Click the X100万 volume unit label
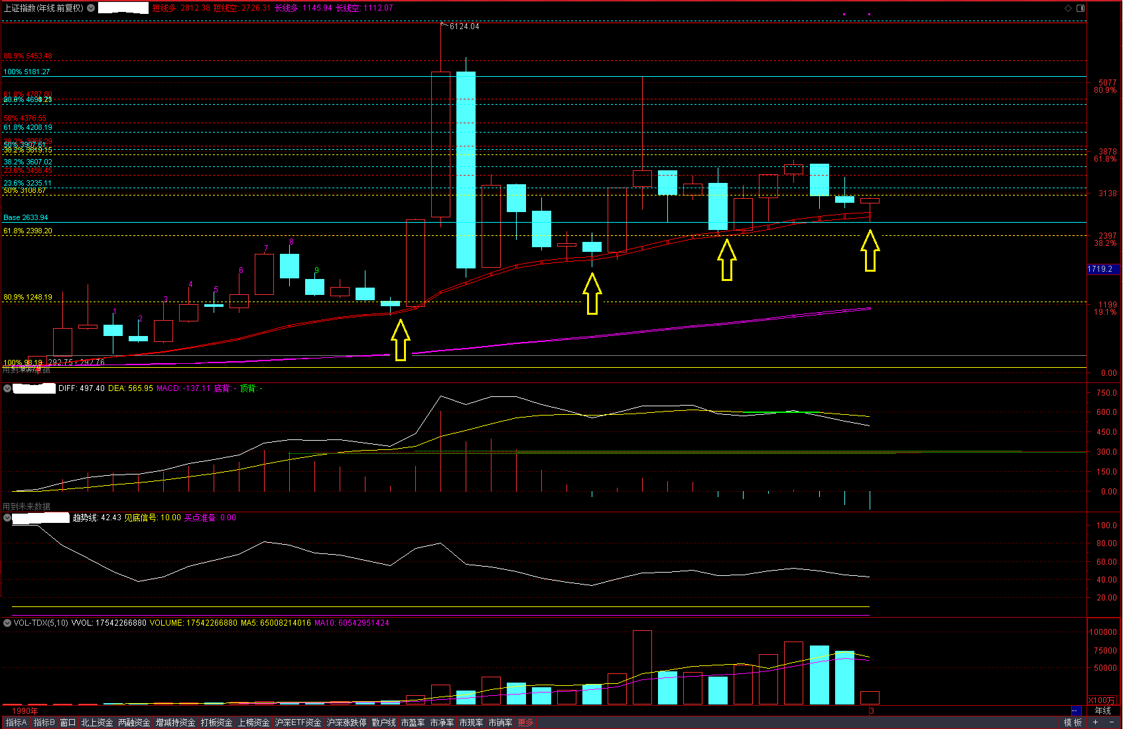Screen dimensions: 1123x729 (1102, 701)
